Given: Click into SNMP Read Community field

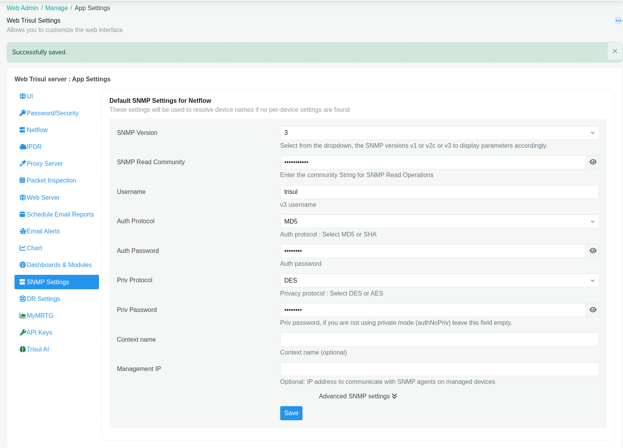Looking at the screenshot, I should (433, 162).
